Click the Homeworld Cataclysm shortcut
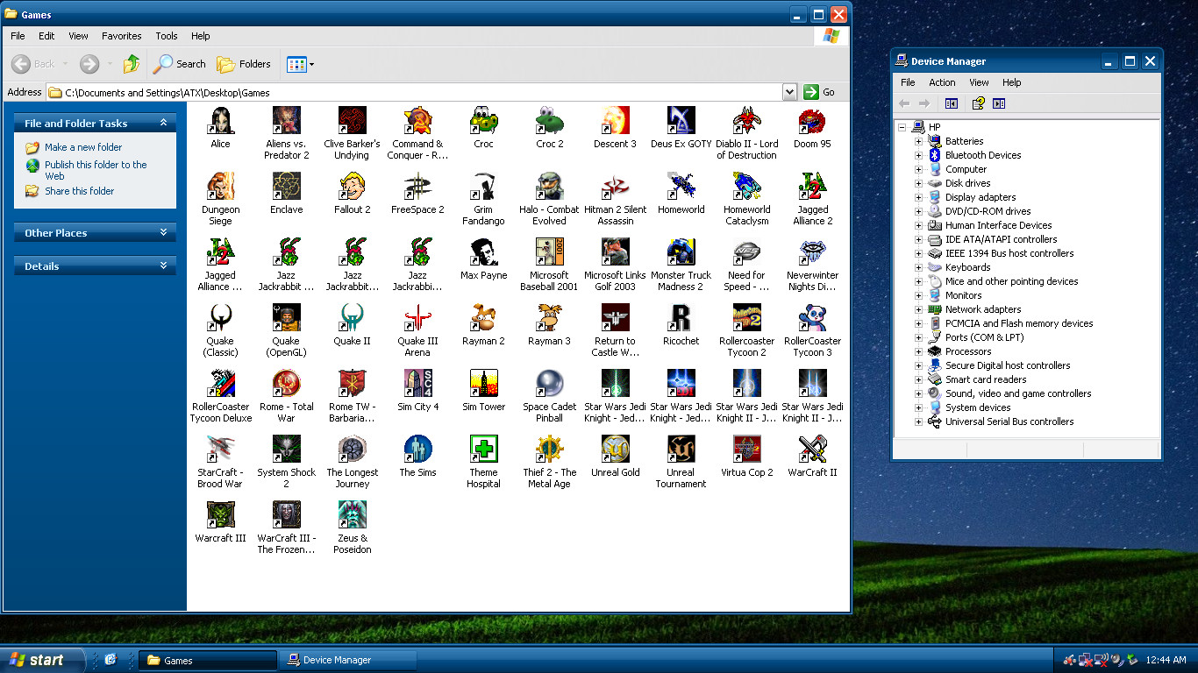This screenshot has width=1198, height=673. pyautogui.click(x=746, y=187)
